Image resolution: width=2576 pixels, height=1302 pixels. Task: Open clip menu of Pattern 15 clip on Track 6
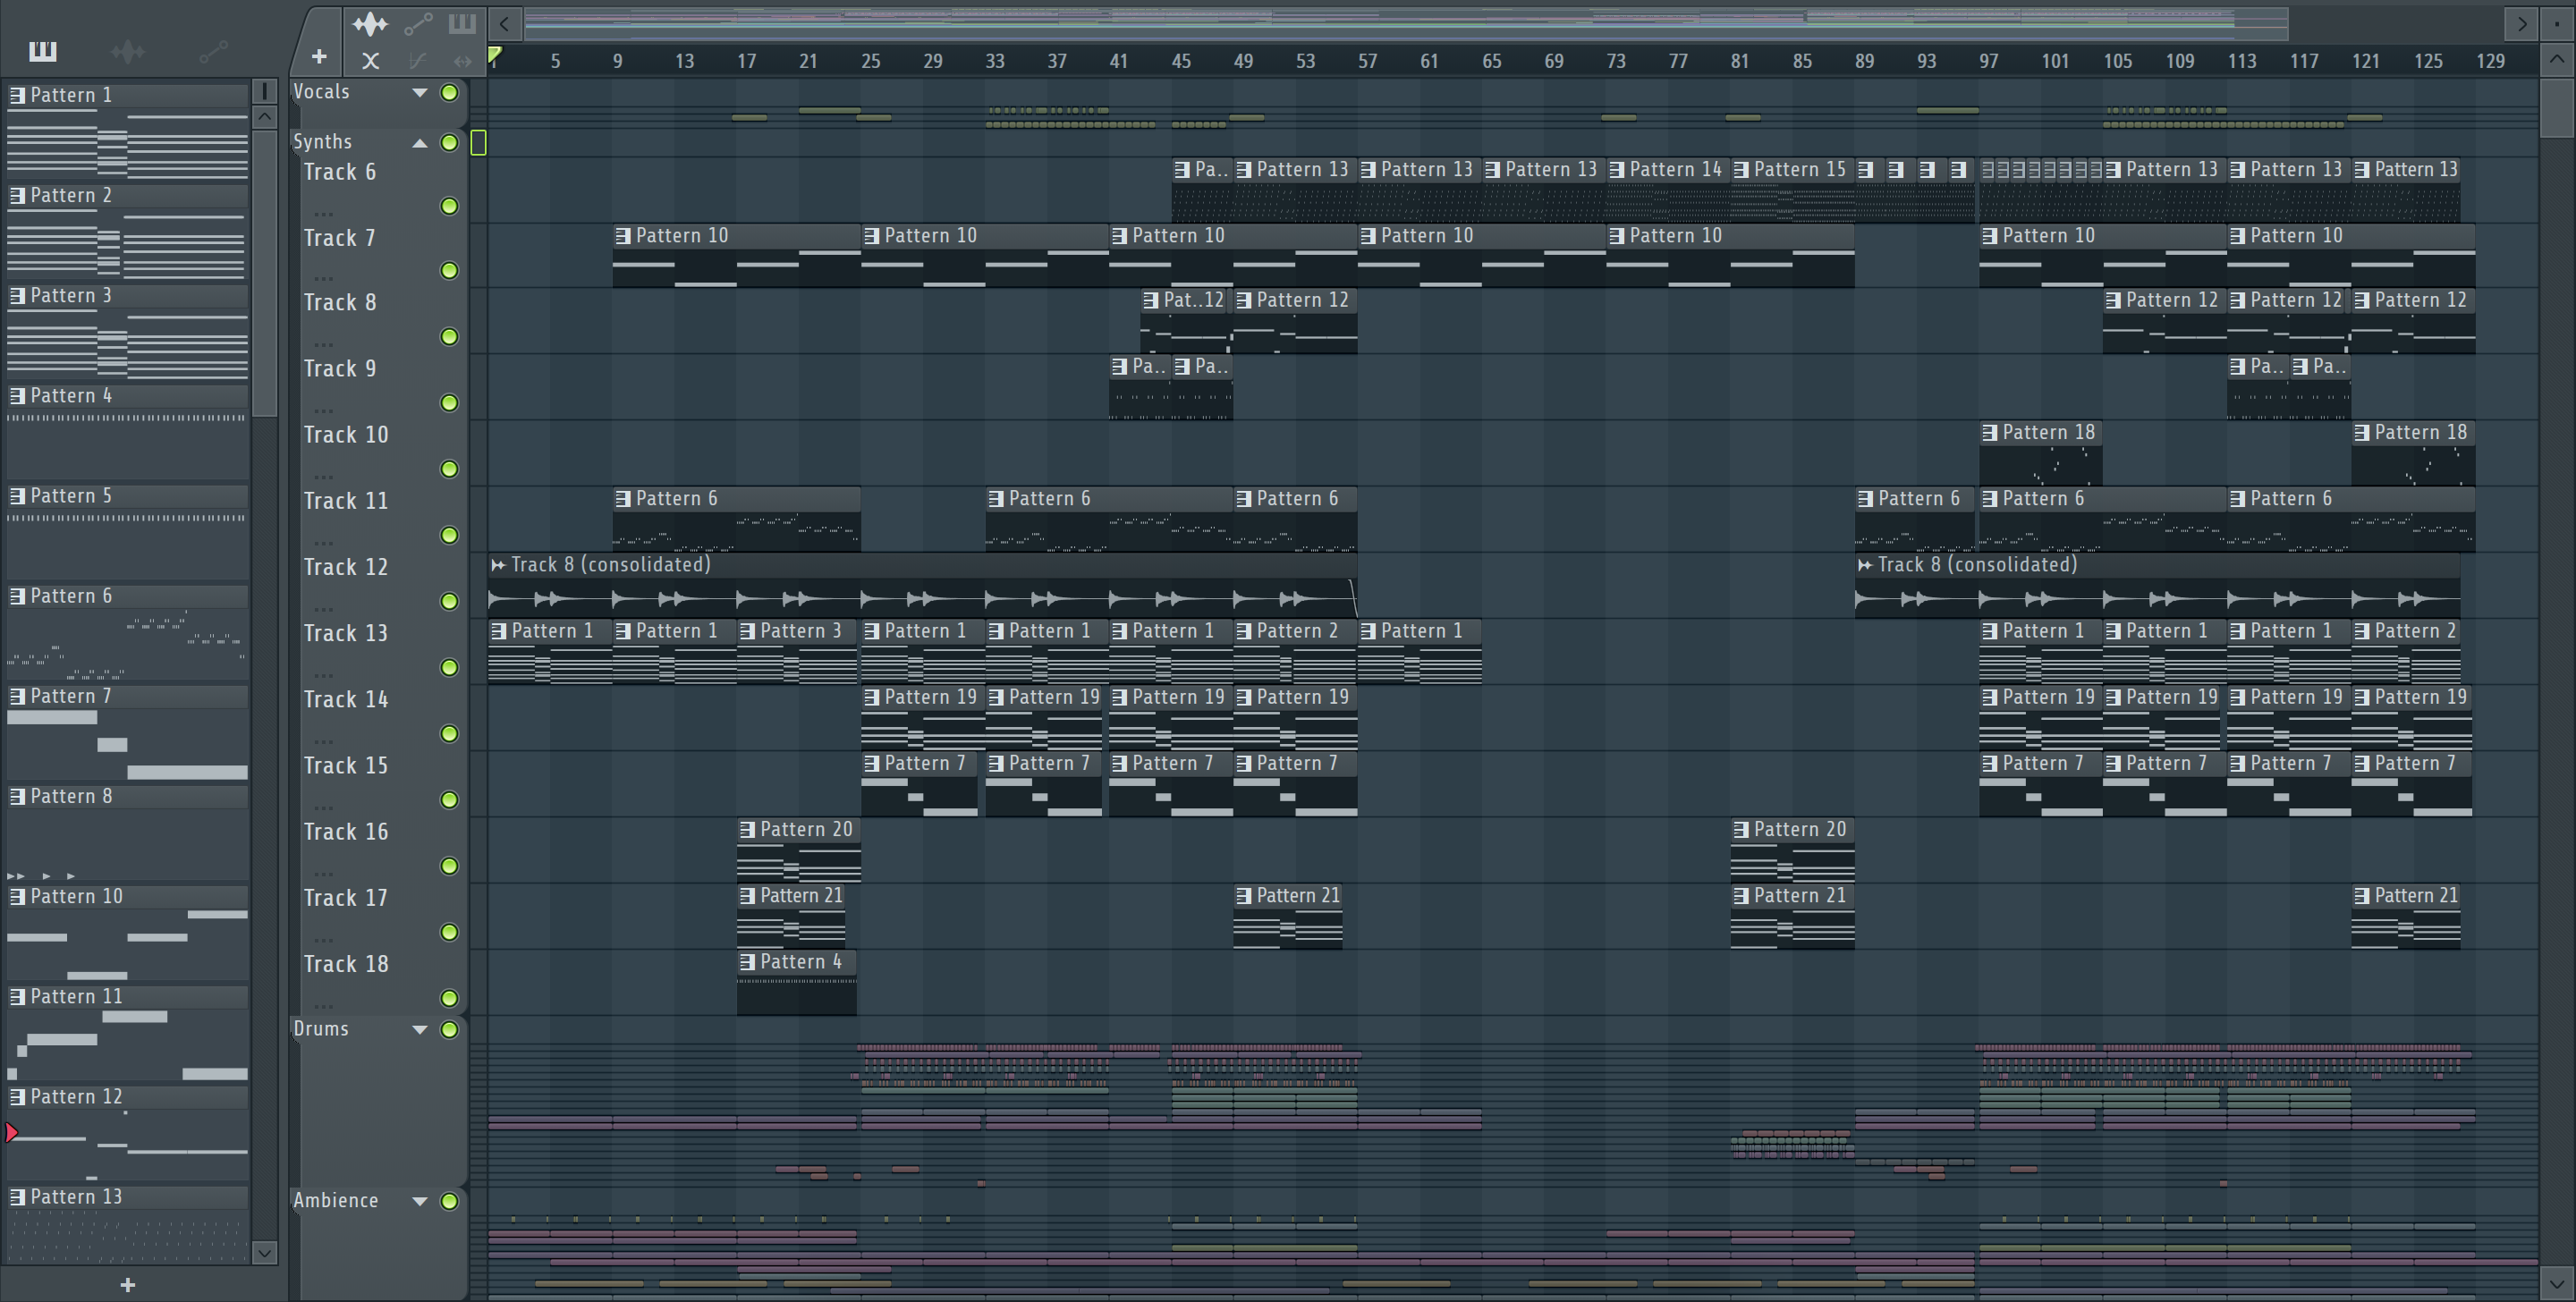pyautogui.click(x=1741, y=170)
